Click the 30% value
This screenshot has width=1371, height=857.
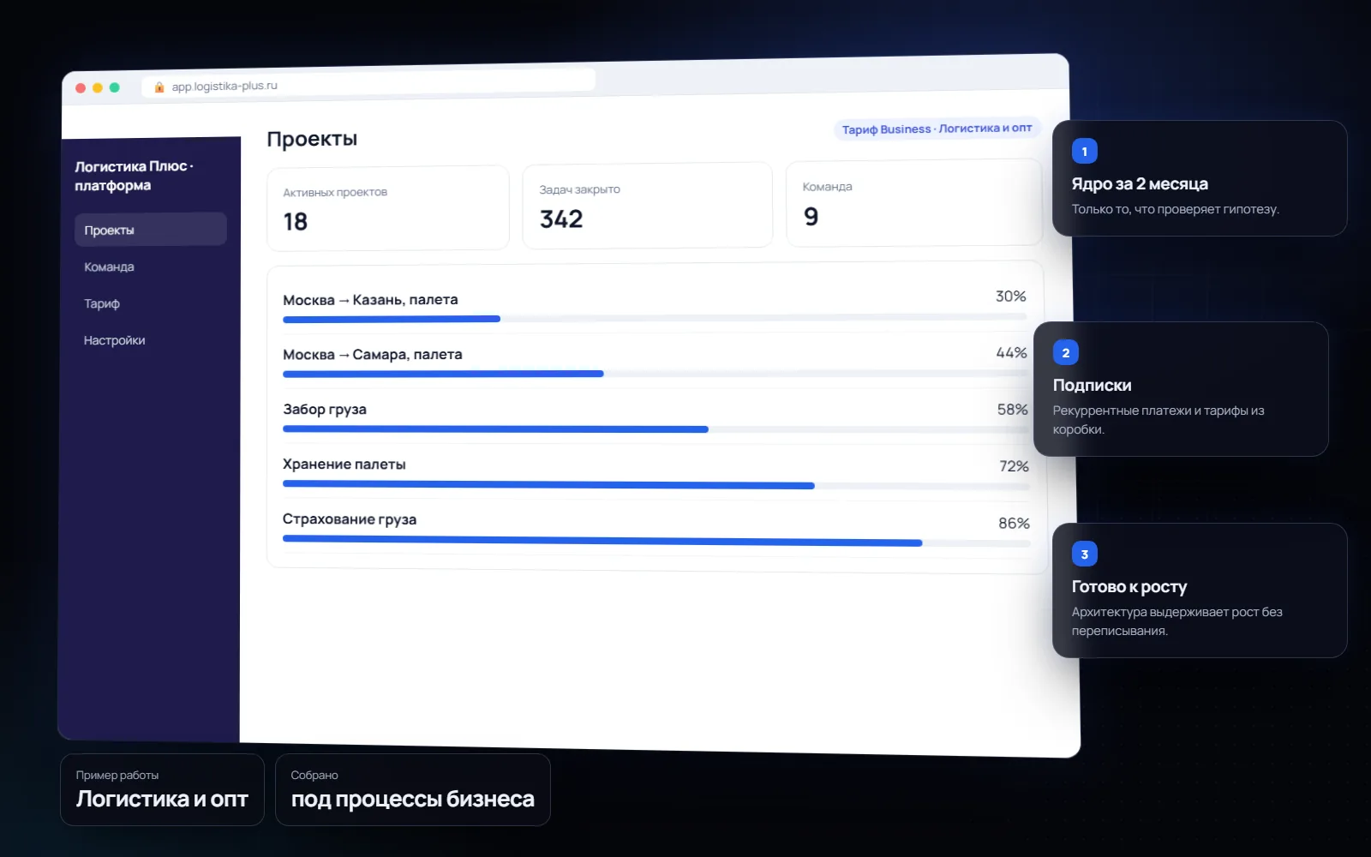[1010, 297]
